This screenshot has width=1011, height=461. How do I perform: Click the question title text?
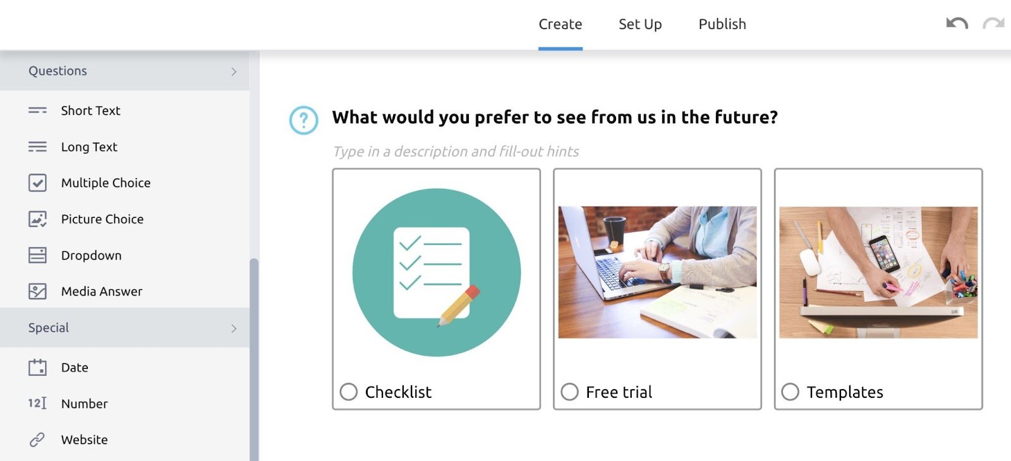[555, 117]
